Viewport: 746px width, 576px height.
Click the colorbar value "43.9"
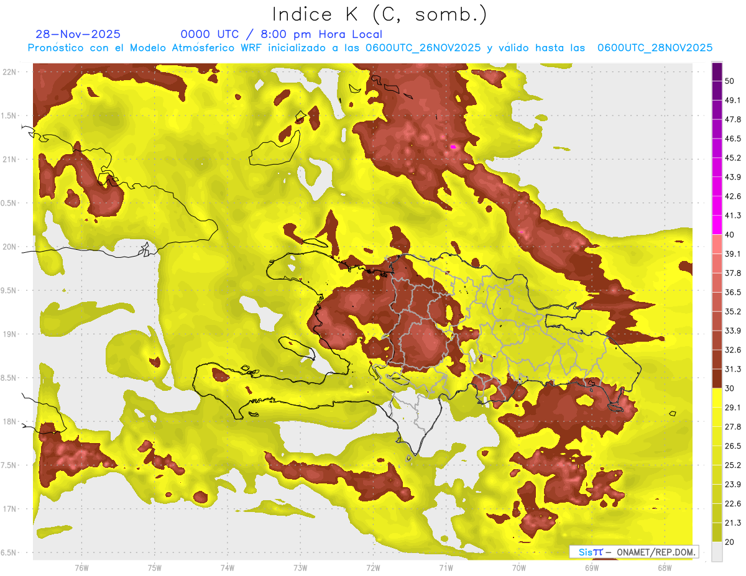point(733,177)
